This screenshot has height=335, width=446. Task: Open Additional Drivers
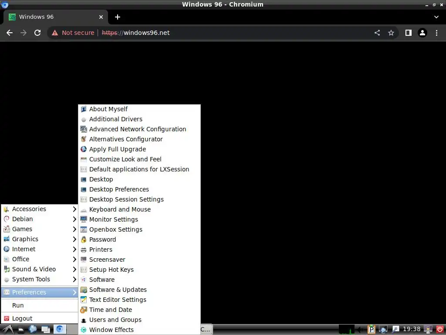pos(139,119)
